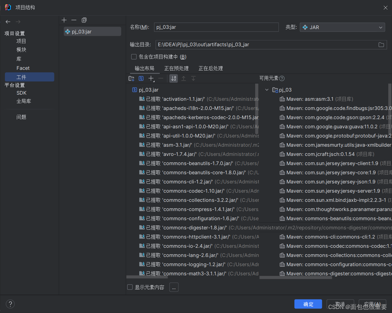Select Maven: com.google.guava:guava:11.0.2
Image resolution: width=392 pixels, height=313 pixels.
click(335, 126)
